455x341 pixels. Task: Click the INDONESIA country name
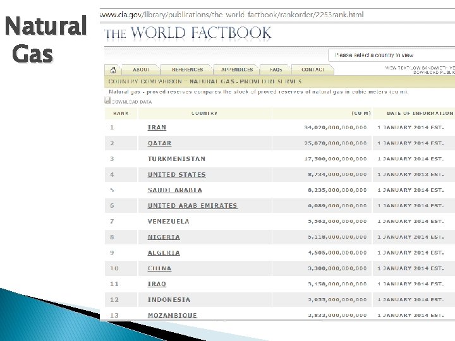[169, 299]
